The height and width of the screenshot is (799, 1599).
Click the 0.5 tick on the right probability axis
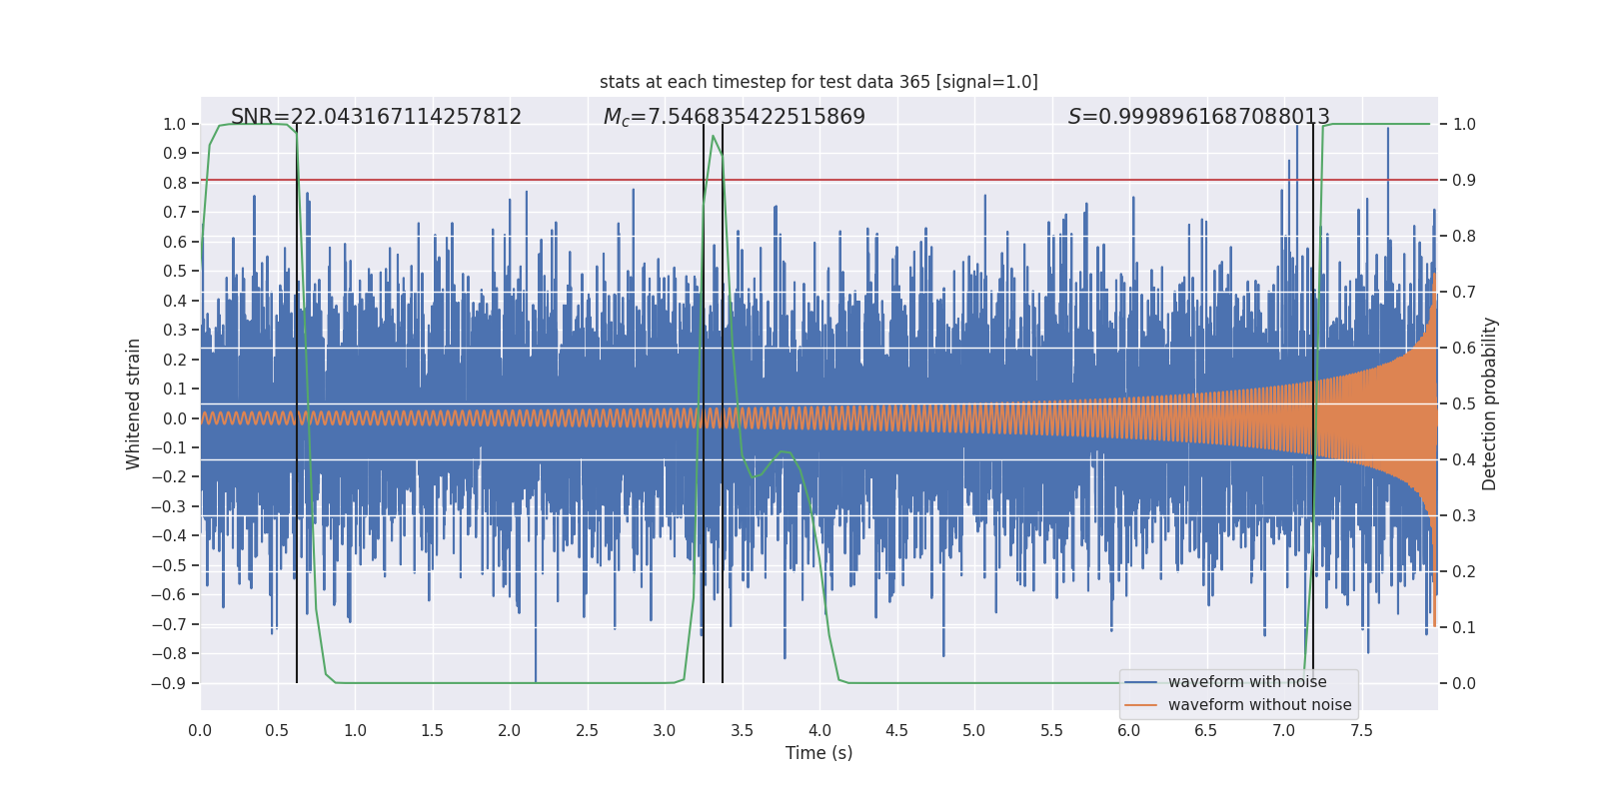(x=1464, y=404)
